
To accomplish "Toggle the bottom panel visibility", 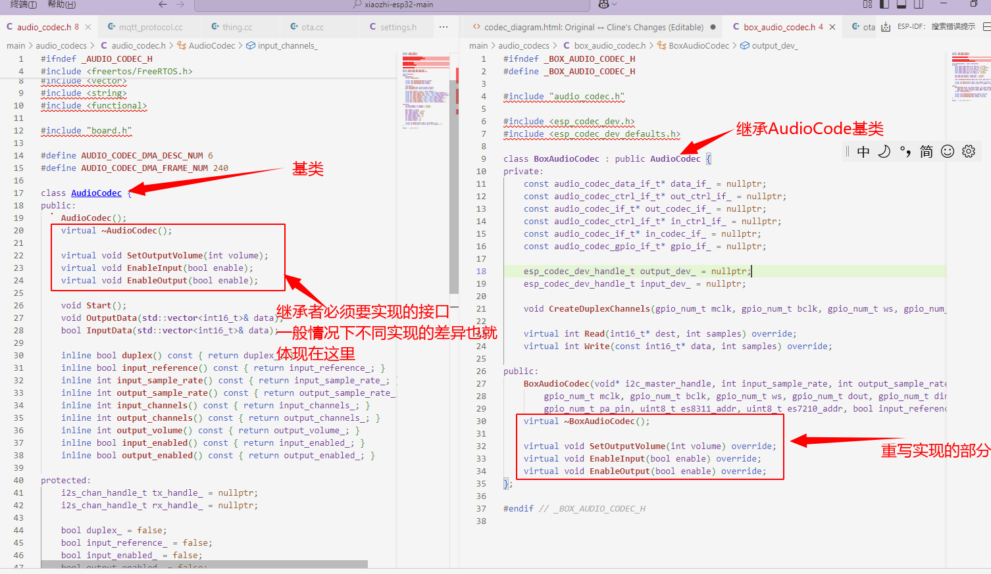I will (x=902, y=5).
